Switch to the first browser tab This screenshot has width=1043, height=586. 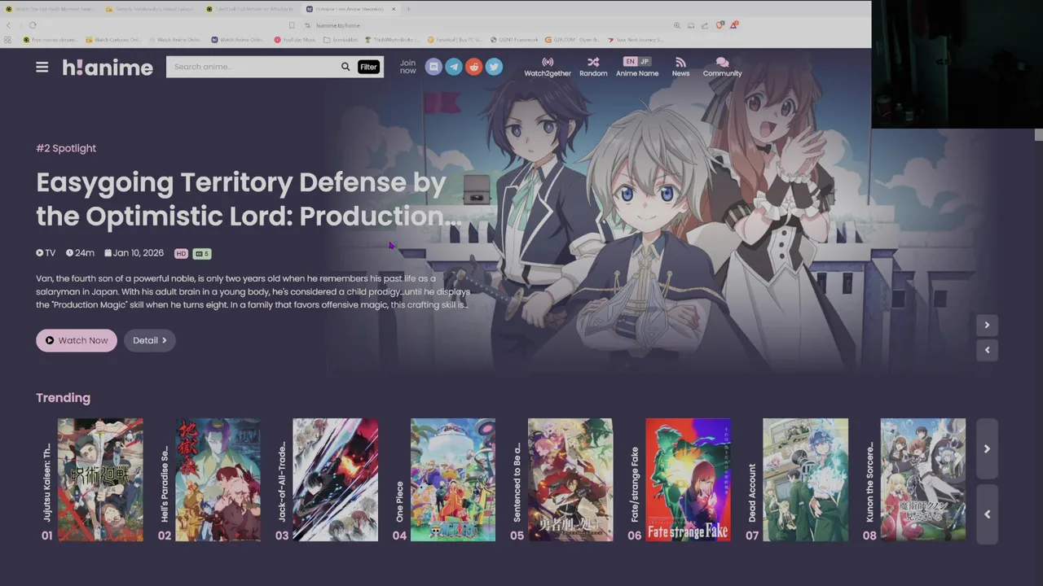pyautogui.click(x=51, y=9)
